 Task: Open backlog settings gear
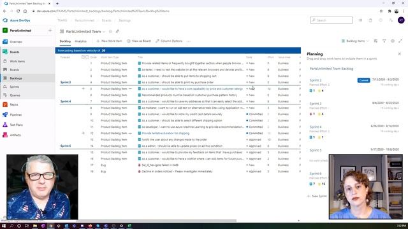(x=393, y=41)
